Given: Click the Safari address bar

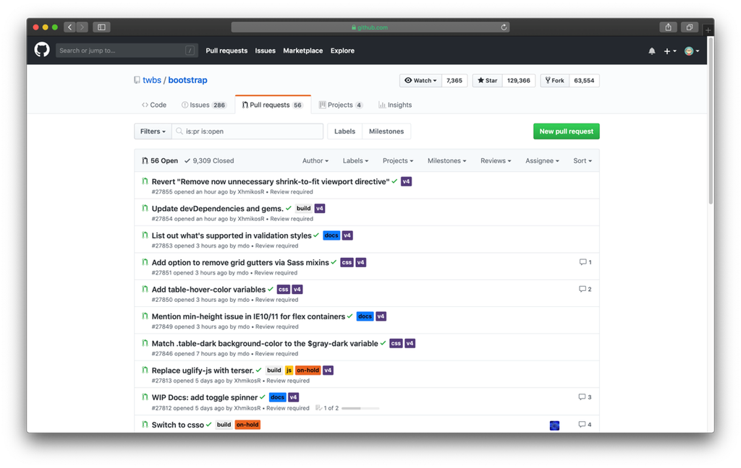Looking at the screenshot, I should (370, 27).
